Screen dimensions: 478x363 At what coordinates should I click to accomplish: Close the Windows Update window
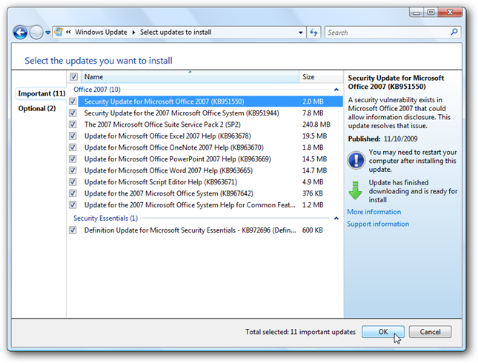450,12
